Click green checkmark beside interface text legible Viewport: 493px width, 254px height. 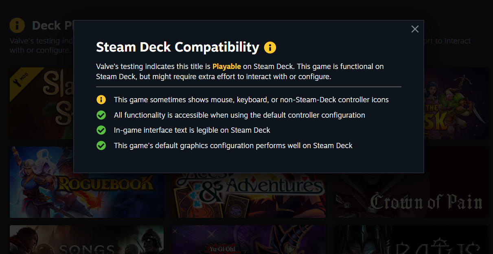tap(101, 130)
